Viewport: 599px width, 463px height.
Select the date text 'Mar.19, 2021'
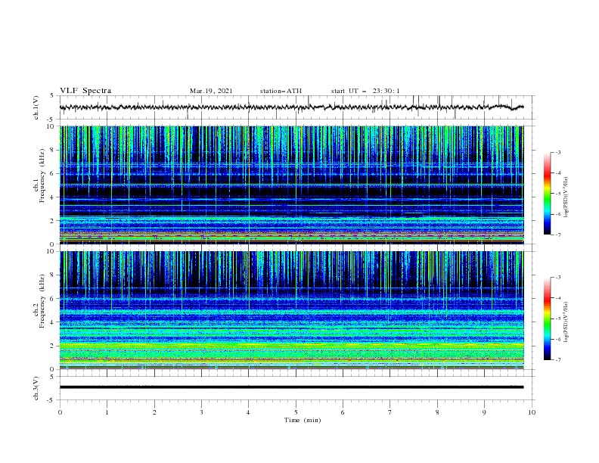click(211, 91)
